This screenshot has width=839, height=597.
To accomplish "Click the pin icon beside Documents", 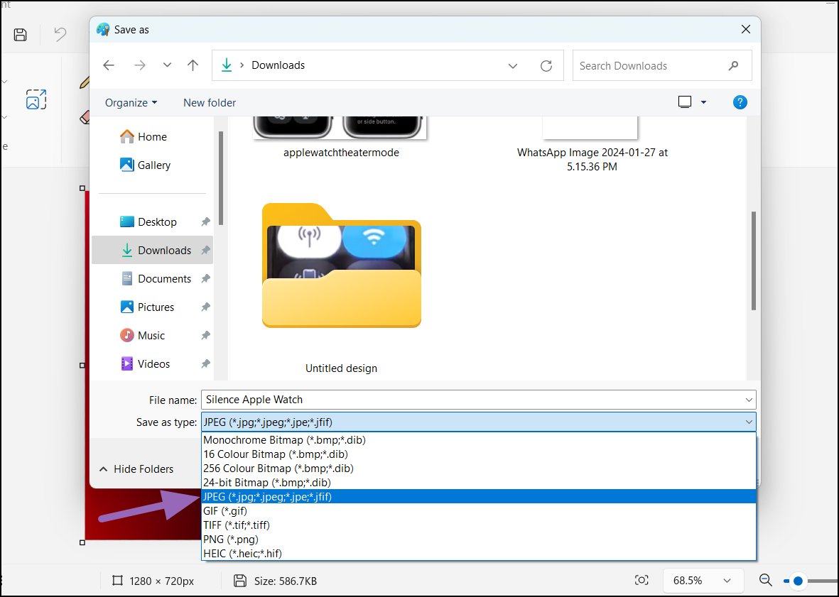I will click(x=205, y=278).
